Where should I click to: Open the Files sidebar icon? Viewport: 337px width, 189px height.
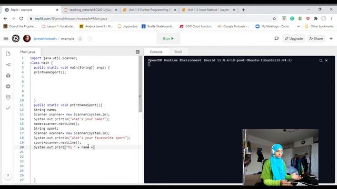(x=8, y=54)
